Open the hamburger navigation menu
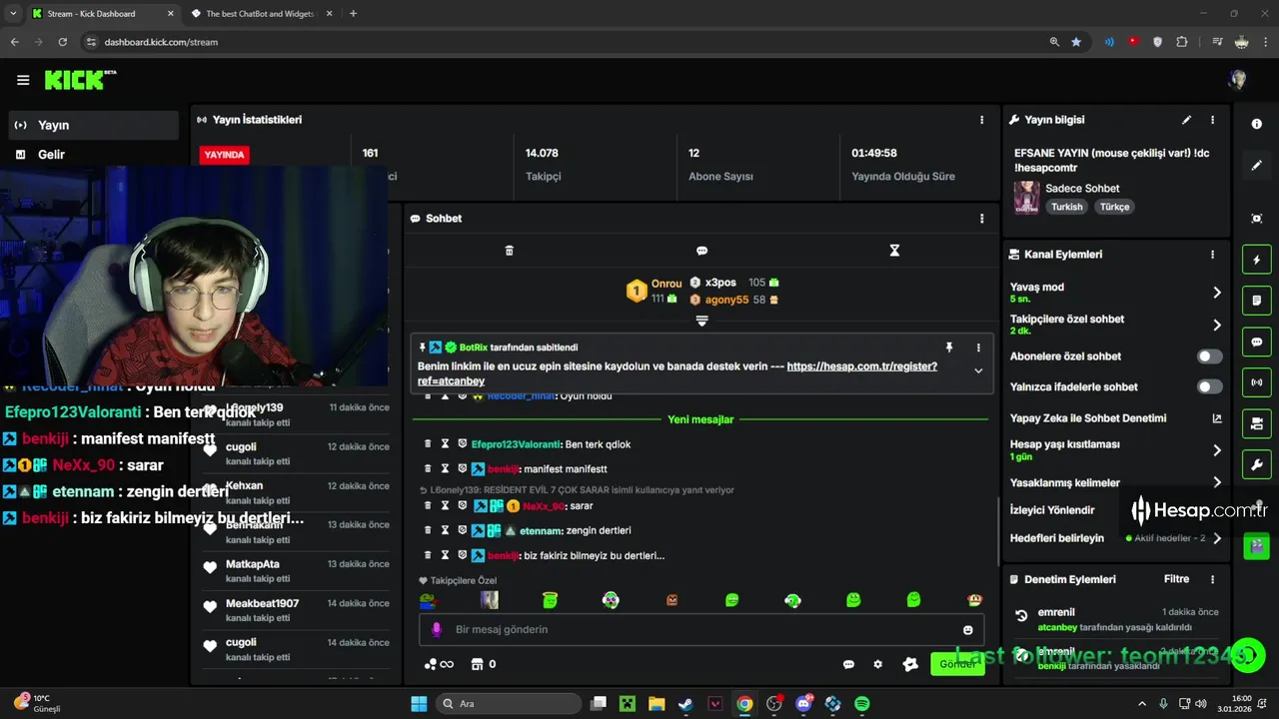Viewport: 1279px width, 719px height. tap(23, 80)
